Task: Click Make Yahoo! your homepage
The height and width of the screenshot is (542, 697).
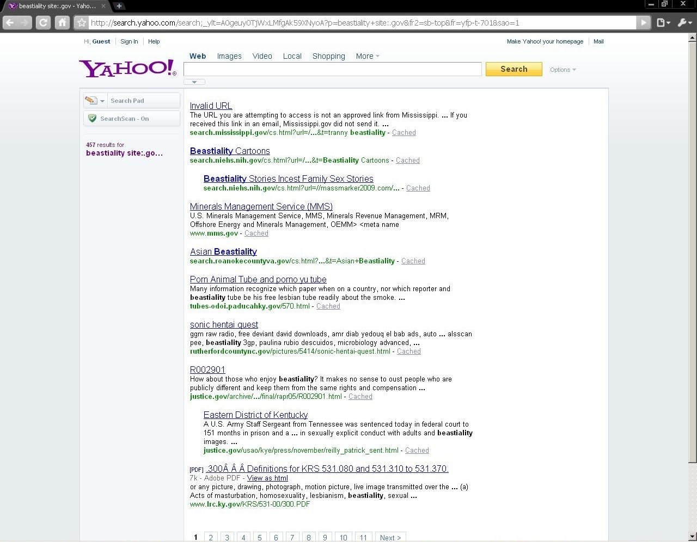Action: 545,41
